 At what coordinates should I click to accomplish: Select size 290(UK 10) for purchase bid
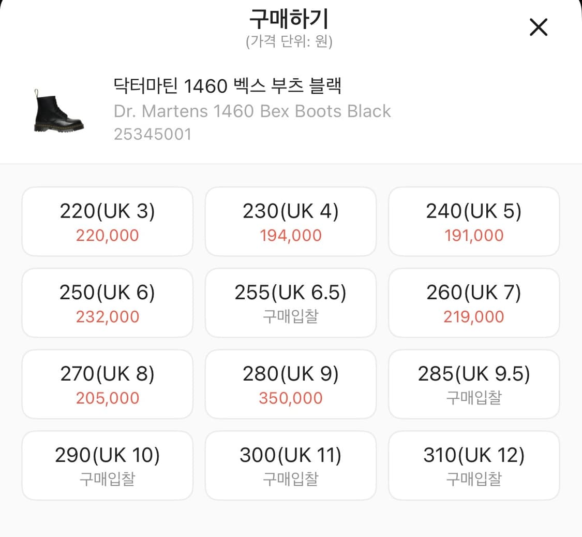tap(107, 465)
